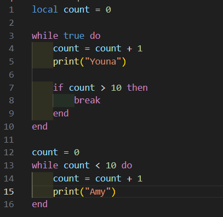This screenshot has width=223, height=217.
Task: Click the 'print' function name on line 15
Action: (66, 192)
